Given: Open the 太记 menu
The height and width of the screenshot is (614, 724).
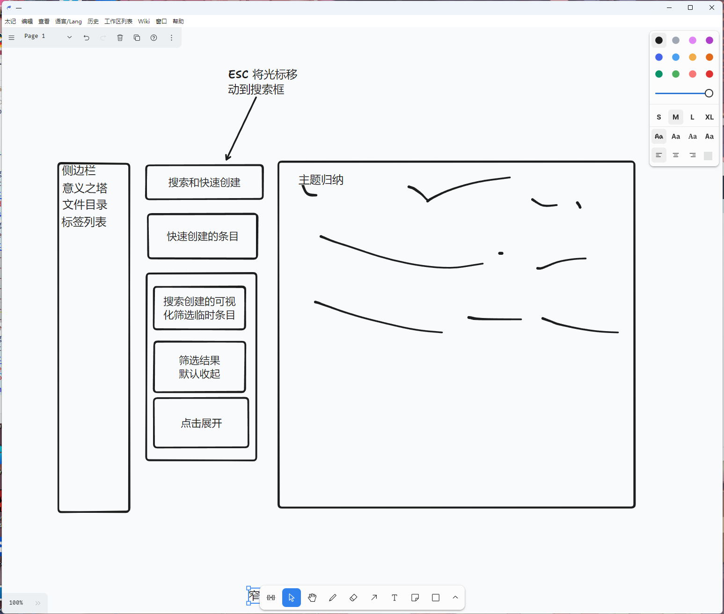Looking at the screenshot, I should click(x=10, y=21).
